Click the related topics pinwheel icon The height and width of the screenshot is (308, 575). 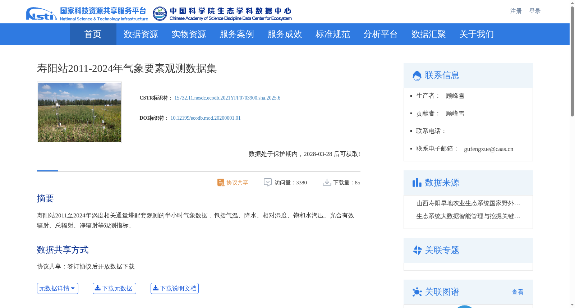click(417, 250)
